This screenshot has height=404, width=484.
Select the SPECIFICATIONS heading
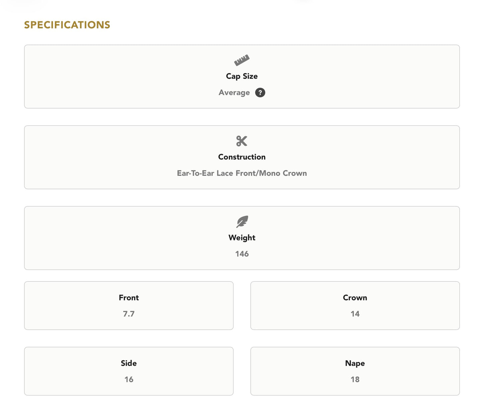pyautogui.click(x=67, y=25)
